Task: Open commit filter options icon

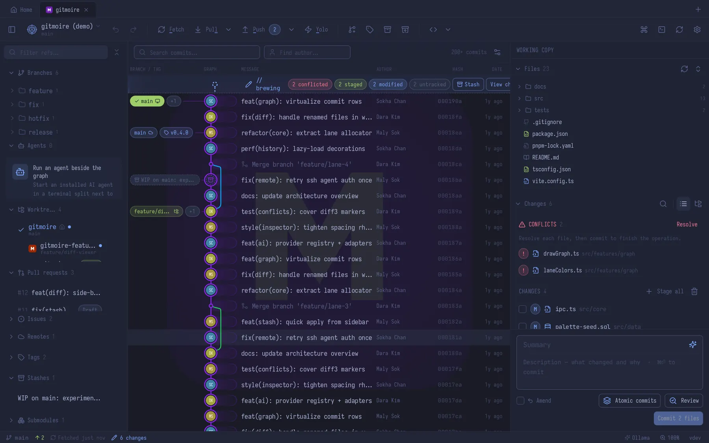Action: [x=497, y=52]
